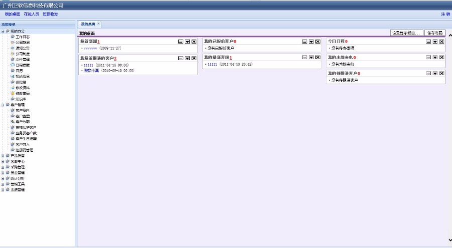Expand the 统计分析 tree node
The image size is (452, 248).
(3, 178)
